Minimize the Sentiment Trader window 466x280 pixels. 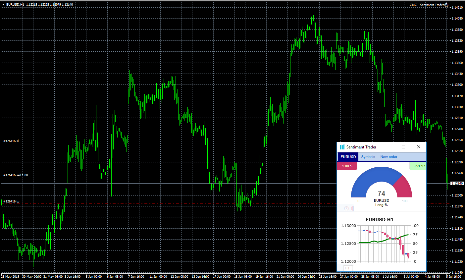(388, 147)
